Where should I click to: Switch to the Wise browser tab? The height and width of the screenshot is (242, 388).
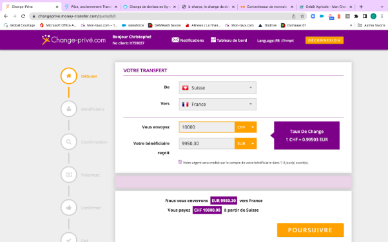[x=91, y=6]
